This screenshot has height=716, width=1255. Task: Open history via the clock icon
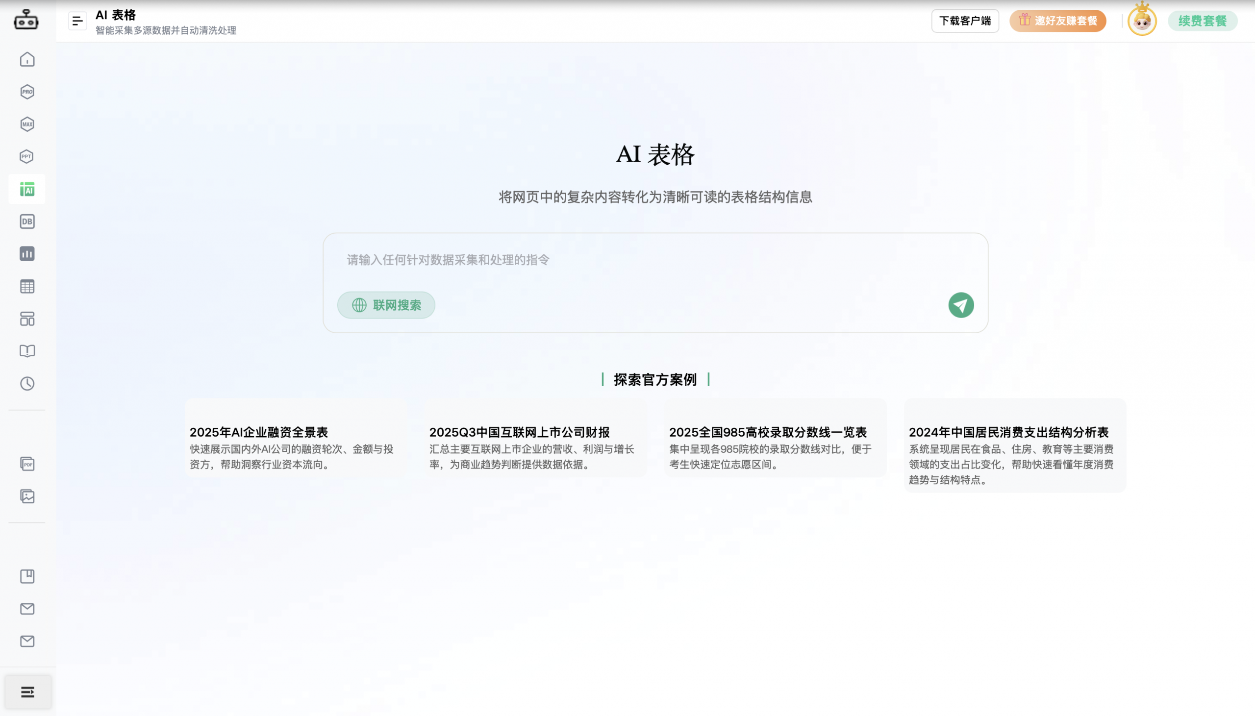click(27, 384)
